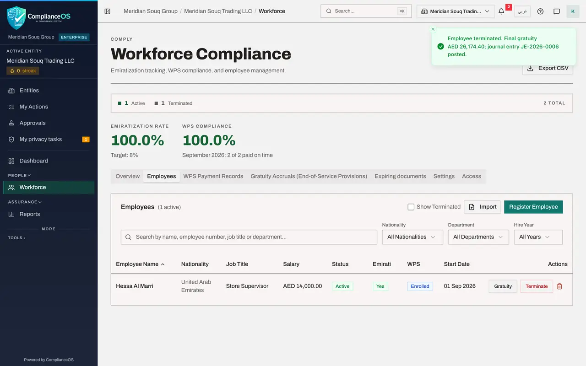Click the Export CSV button
The height and width of the screenshot is (366, 586).
click(x=548, y=68)
